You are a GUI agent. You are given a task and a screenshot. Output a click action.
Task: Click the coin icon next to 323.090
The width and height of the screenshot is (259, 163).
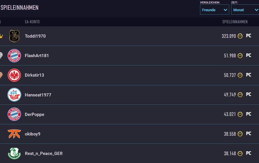(240, 36)
